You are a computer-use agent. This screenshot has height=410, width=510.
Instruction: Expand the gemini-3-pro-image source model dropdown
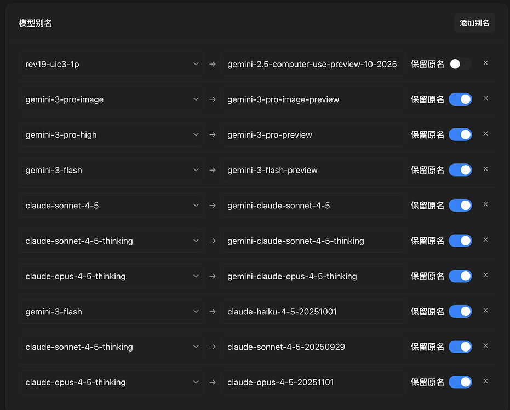click(x=112, y=99)
